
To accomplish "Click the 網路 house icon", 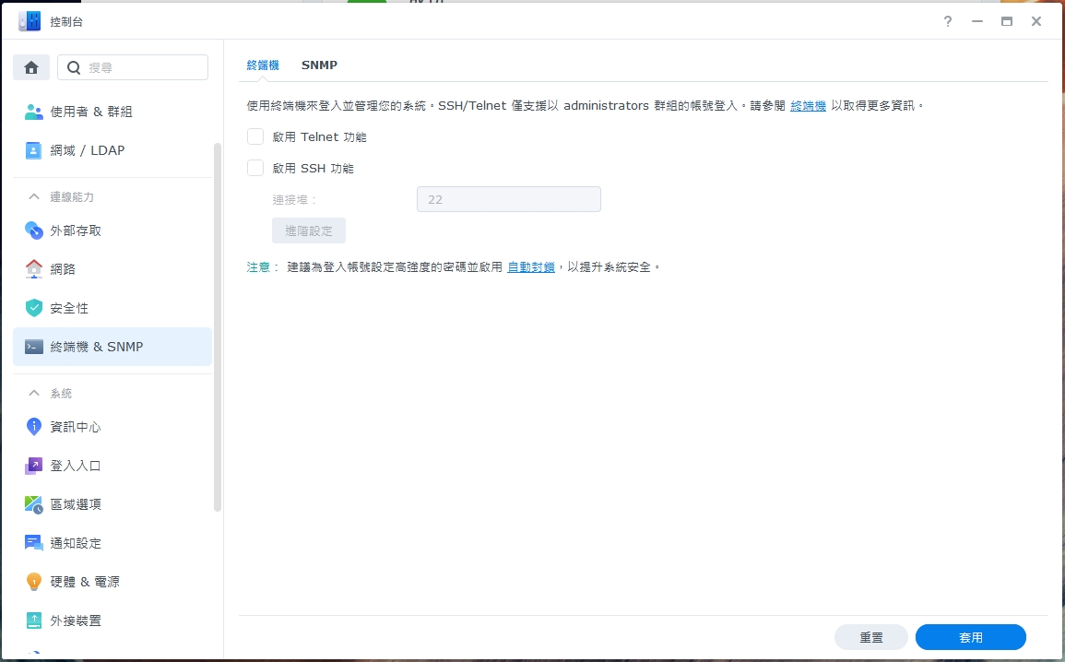I will pyautogui.click(x=33, y=269).
